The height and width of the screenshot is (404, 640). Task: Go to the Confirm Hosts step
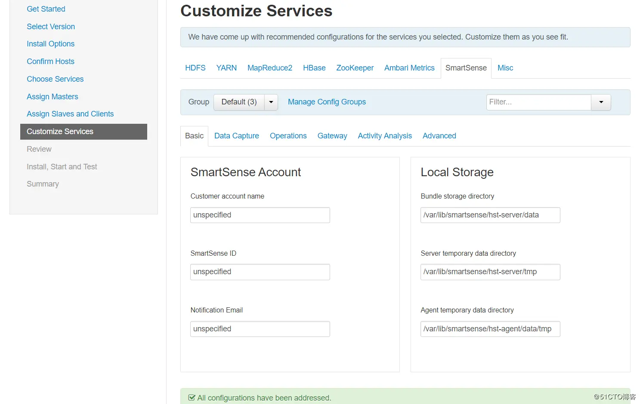[x=50, y=61]
